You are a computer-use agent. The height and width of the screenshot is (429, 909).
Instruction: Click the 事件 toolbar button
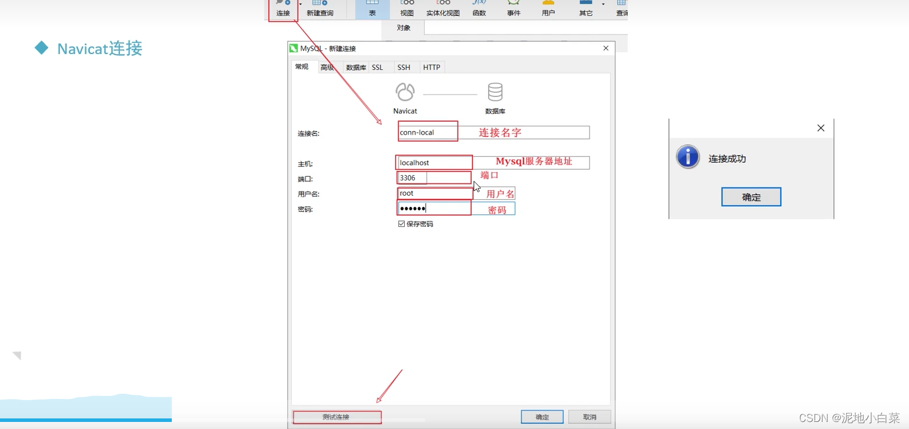[x=514, y=9]
